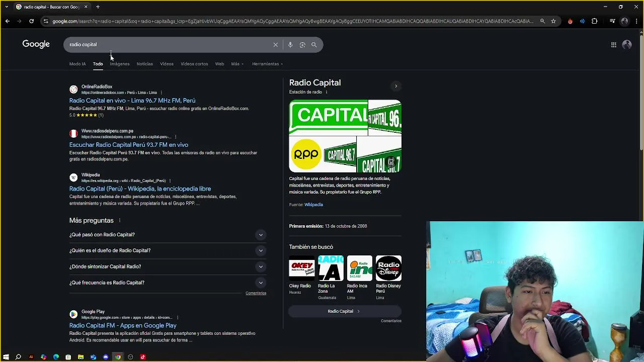Open Radio Capital en vivo Lima 96.7 result
The height and width of the screenshot is (362, 644).
click(132, 101)
